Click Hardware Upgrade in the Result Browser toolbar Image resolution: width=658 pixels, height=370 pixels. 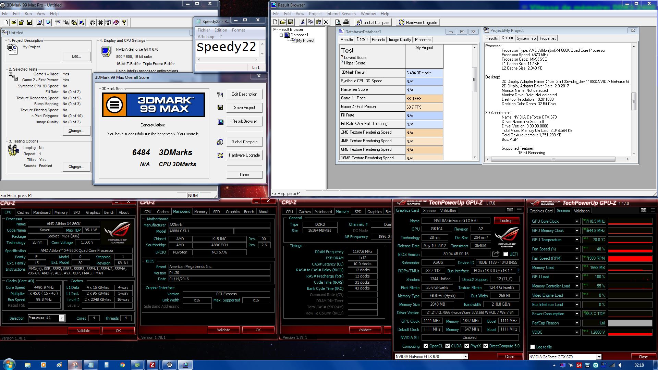(x=418, y=23)
